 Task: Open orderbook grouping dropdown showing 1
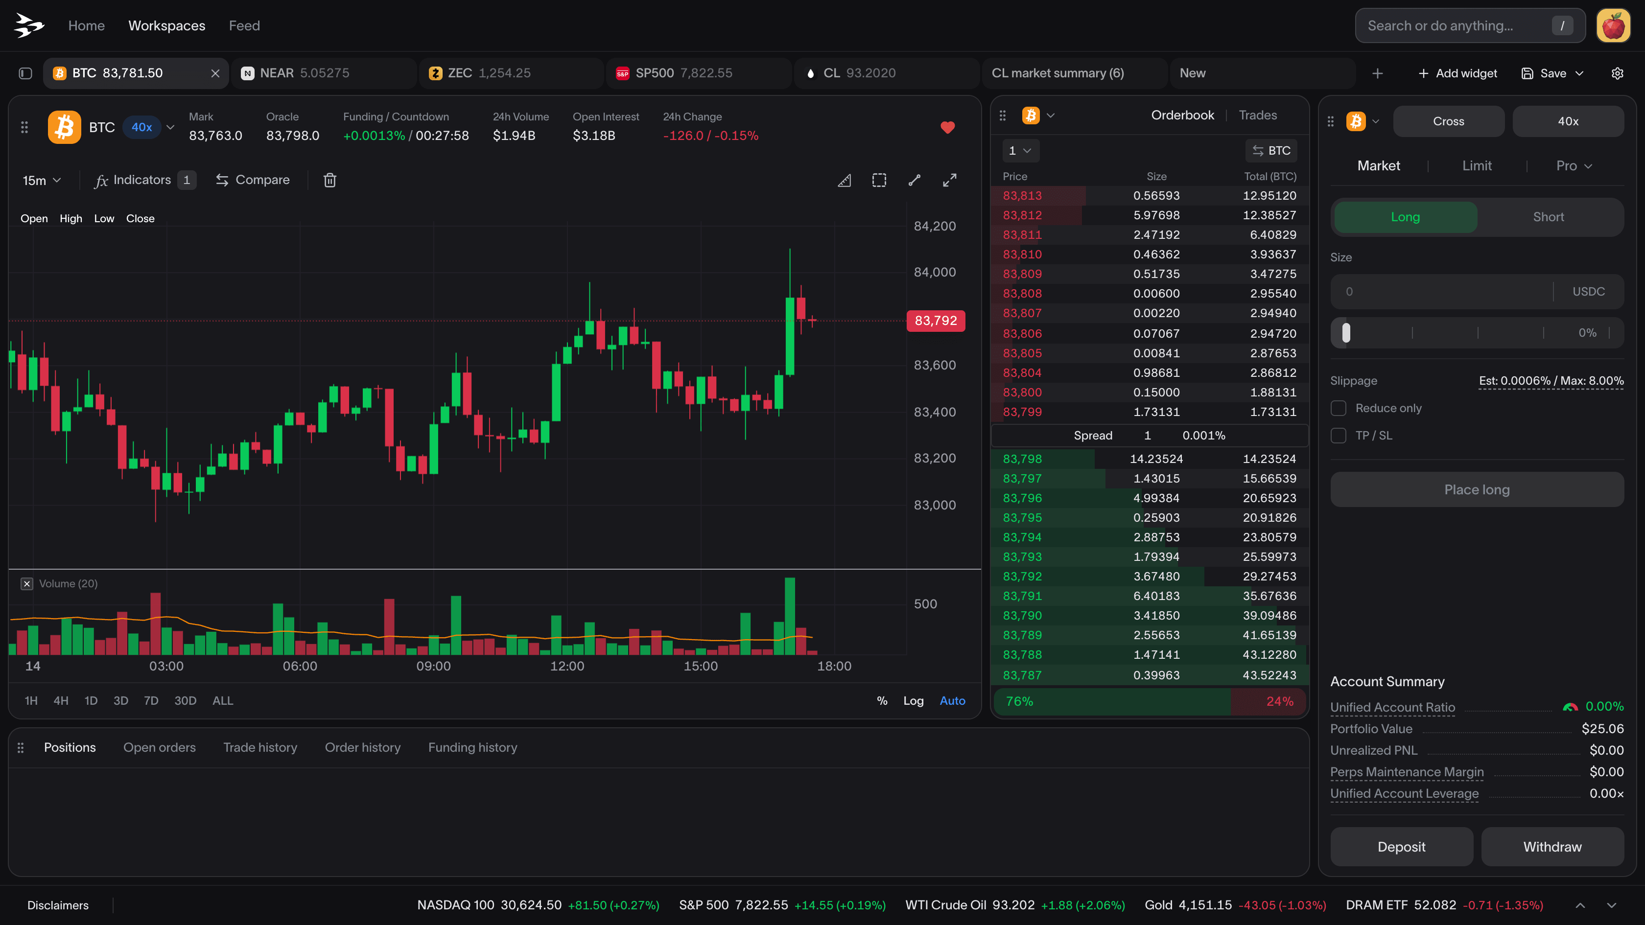(1020, 151)
